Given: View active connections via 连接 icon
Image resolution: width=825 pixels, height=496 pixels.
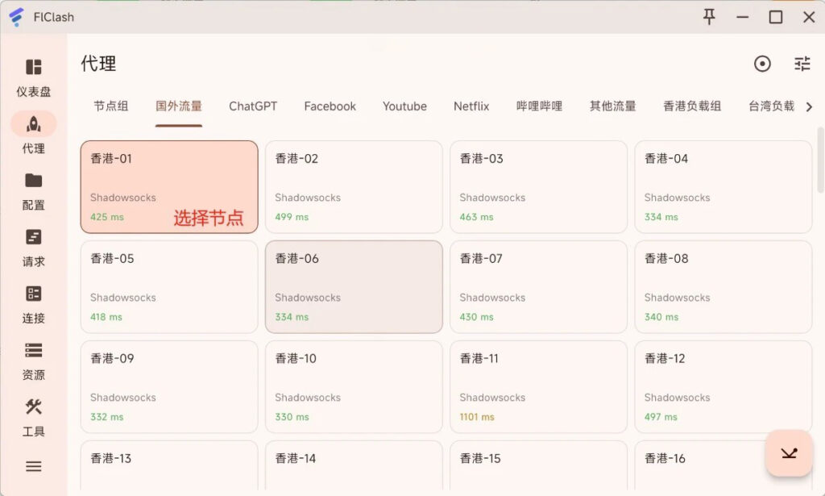Looking at the screenshot, I should click(33, 305).
